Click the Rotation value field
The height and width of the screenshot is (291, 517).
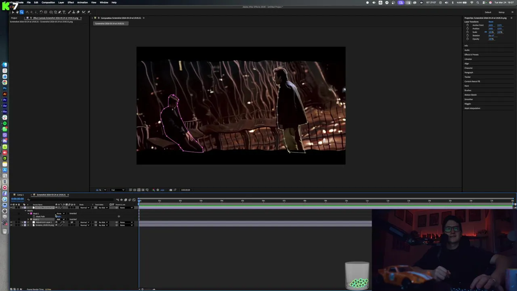[492, 36]
